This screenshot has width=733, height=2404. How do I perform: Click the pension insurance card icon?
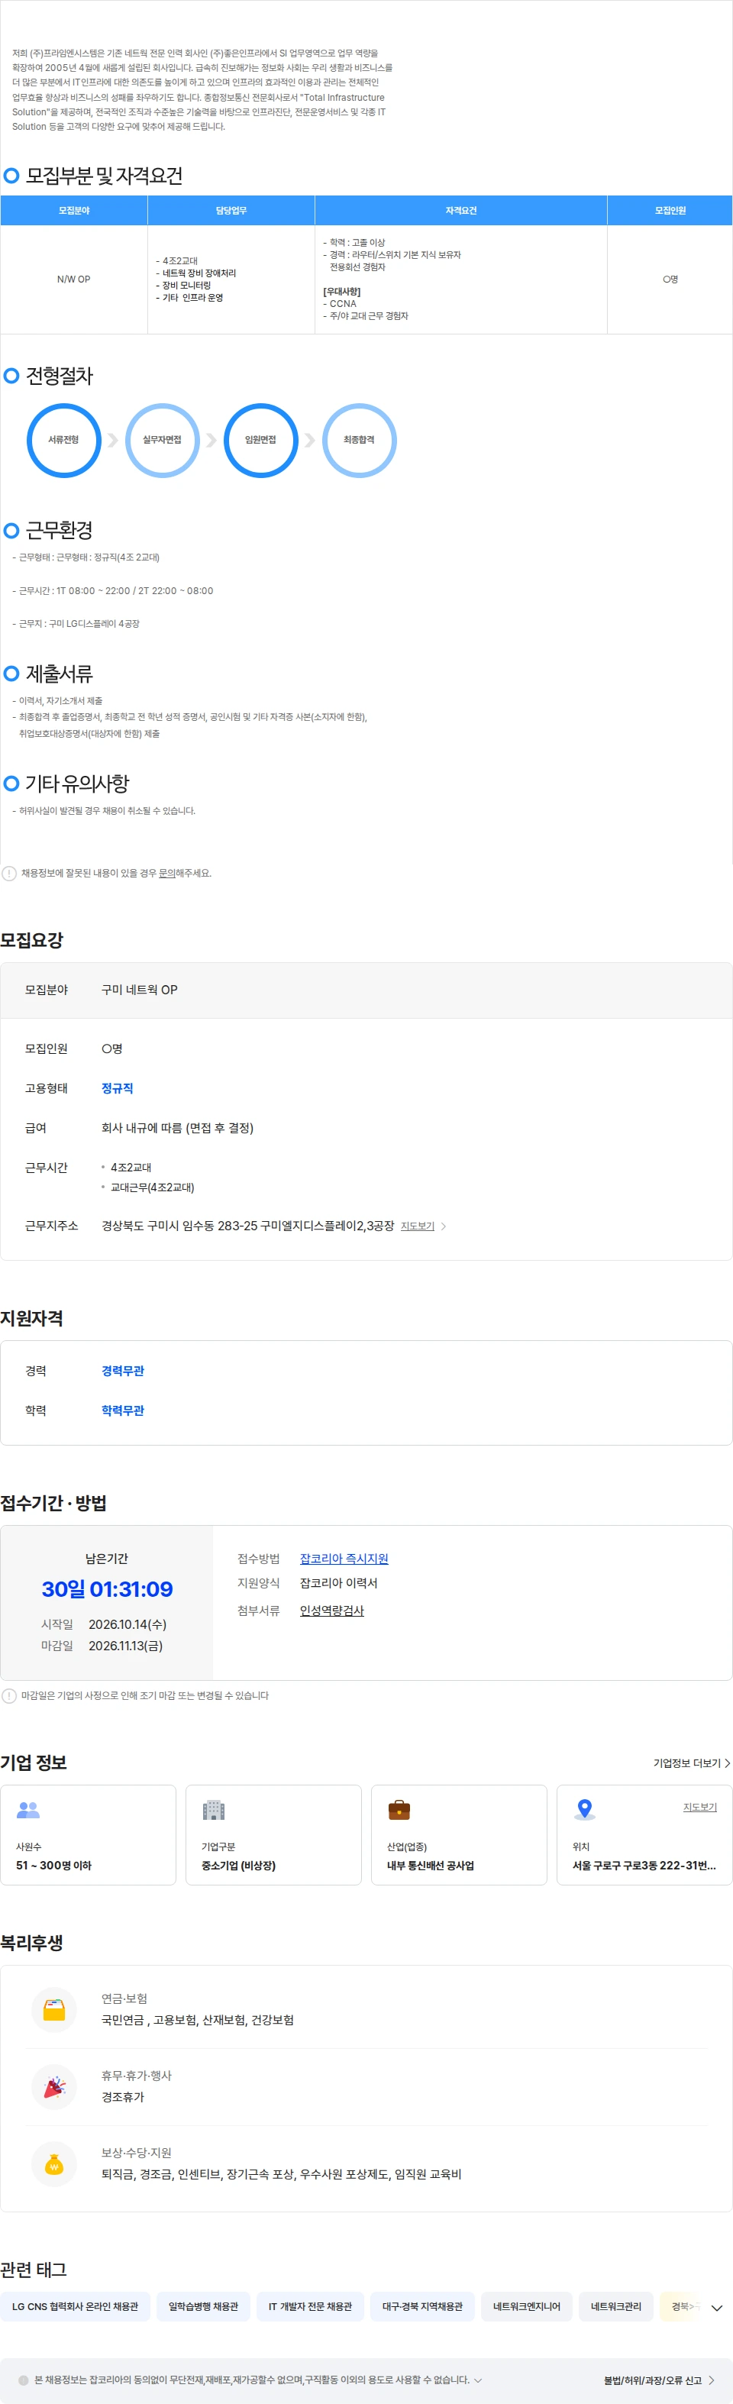54,2009
